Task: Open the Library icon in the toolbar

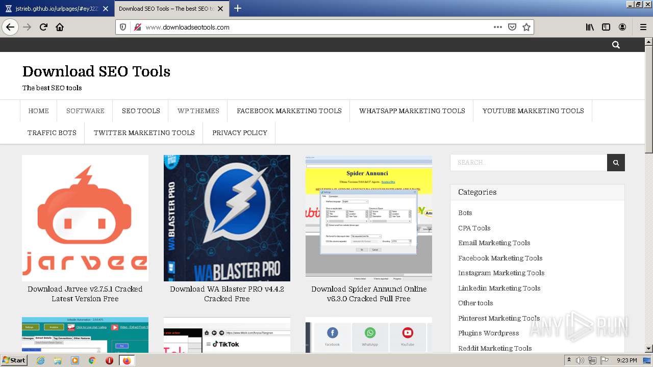Action: point(590,27)
